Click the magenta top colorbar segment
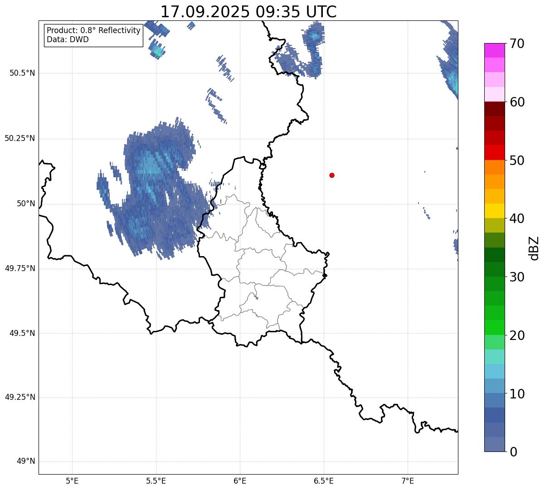Image resolution: width=545 pixels, height=490 pixels. coord(495,50)
